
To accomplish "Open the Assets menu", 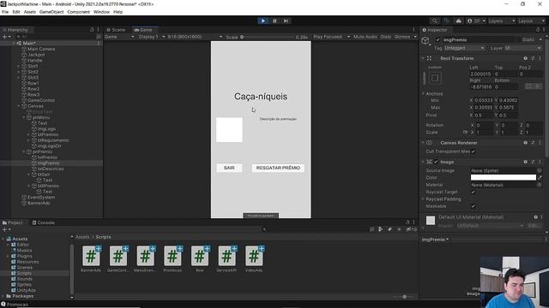I will (30, 12).
